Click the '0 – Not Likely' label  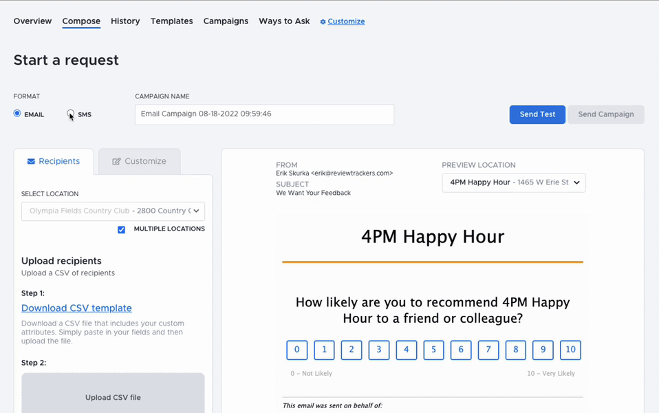point(312,374)
